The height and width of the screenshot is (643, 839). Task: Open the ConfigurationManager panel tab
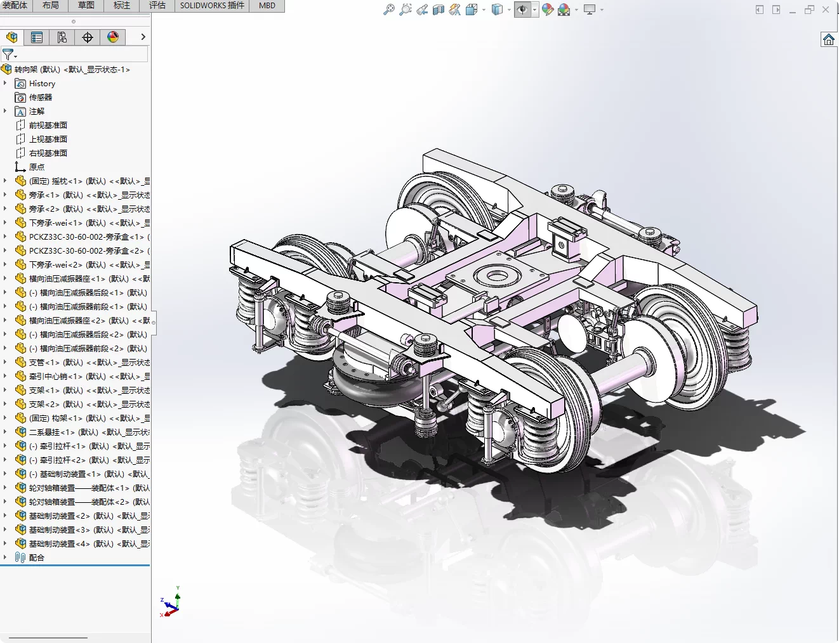point(62,37)
